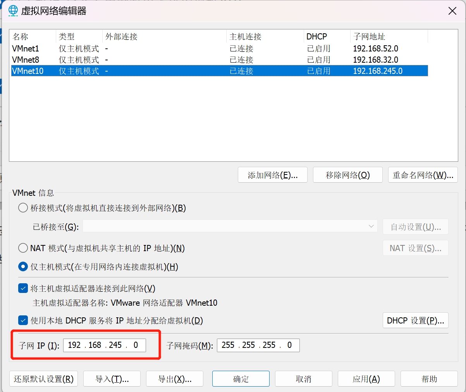
Task: Click inside the 子网 IP input field
Action: point(105,345)
